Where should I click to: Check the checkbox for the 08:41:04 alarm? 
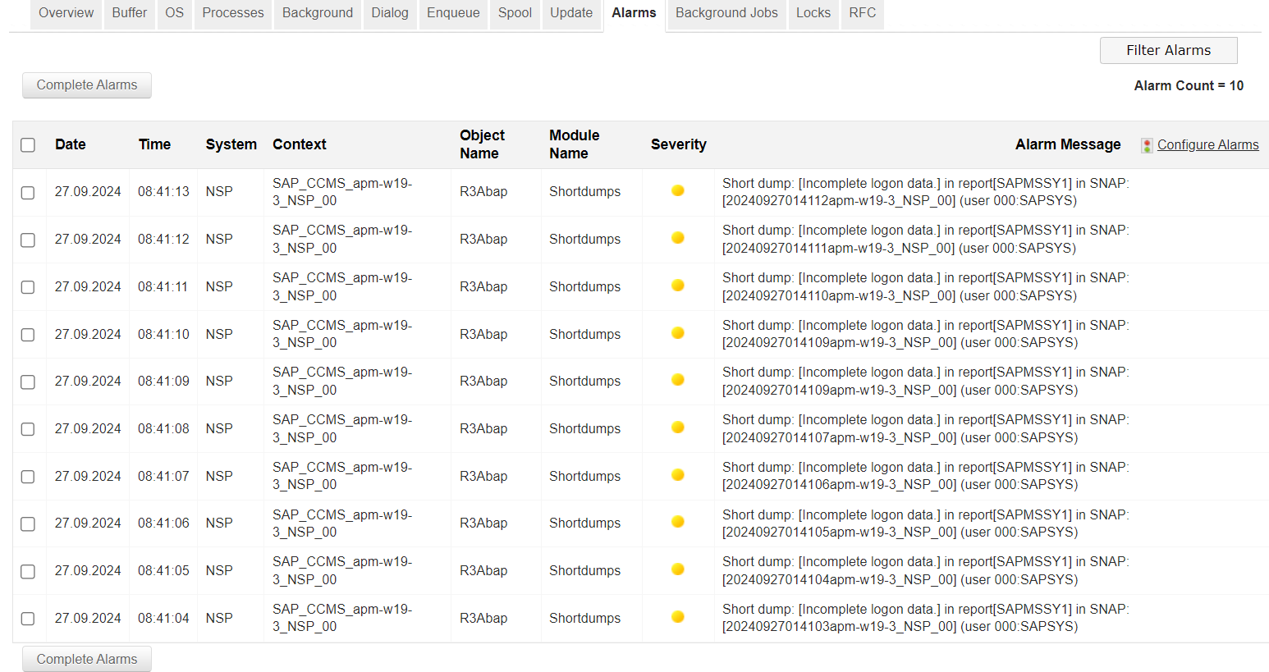(x=28, y=619)
